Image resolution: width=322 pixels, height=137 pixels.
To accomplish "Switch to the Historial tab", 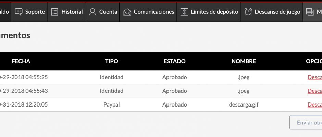I will pyautogui.click(x=66, y=12).
